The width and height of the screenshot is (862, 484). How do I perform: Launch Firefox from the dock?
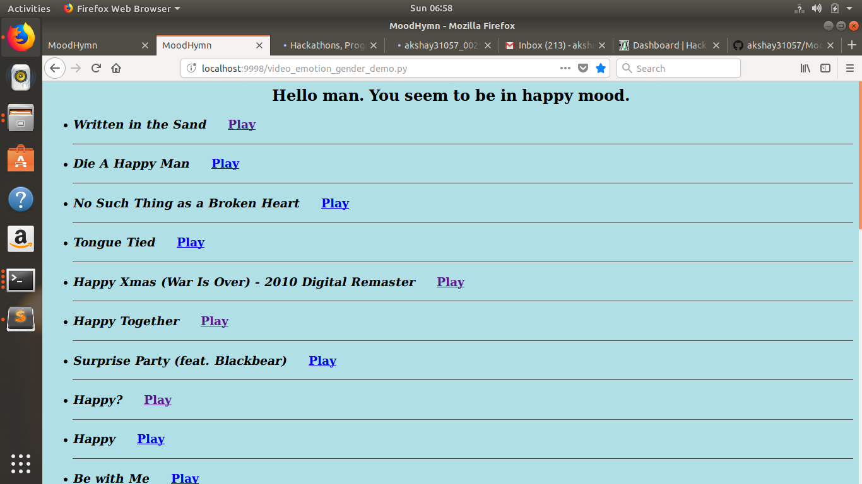coord(21,38)
